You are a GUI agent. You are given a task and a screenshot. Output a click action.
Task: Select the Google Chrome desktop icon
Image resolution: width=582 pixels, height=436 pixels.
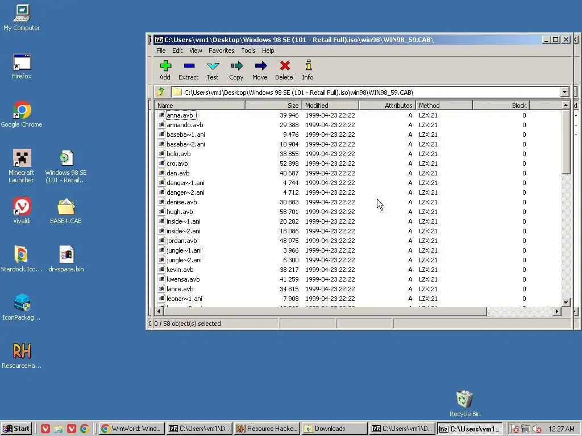point(22,114)
